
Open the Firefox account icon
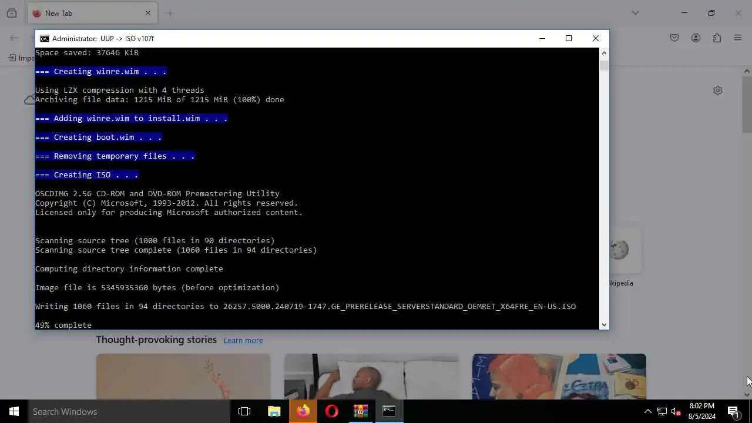pos(696,38)
